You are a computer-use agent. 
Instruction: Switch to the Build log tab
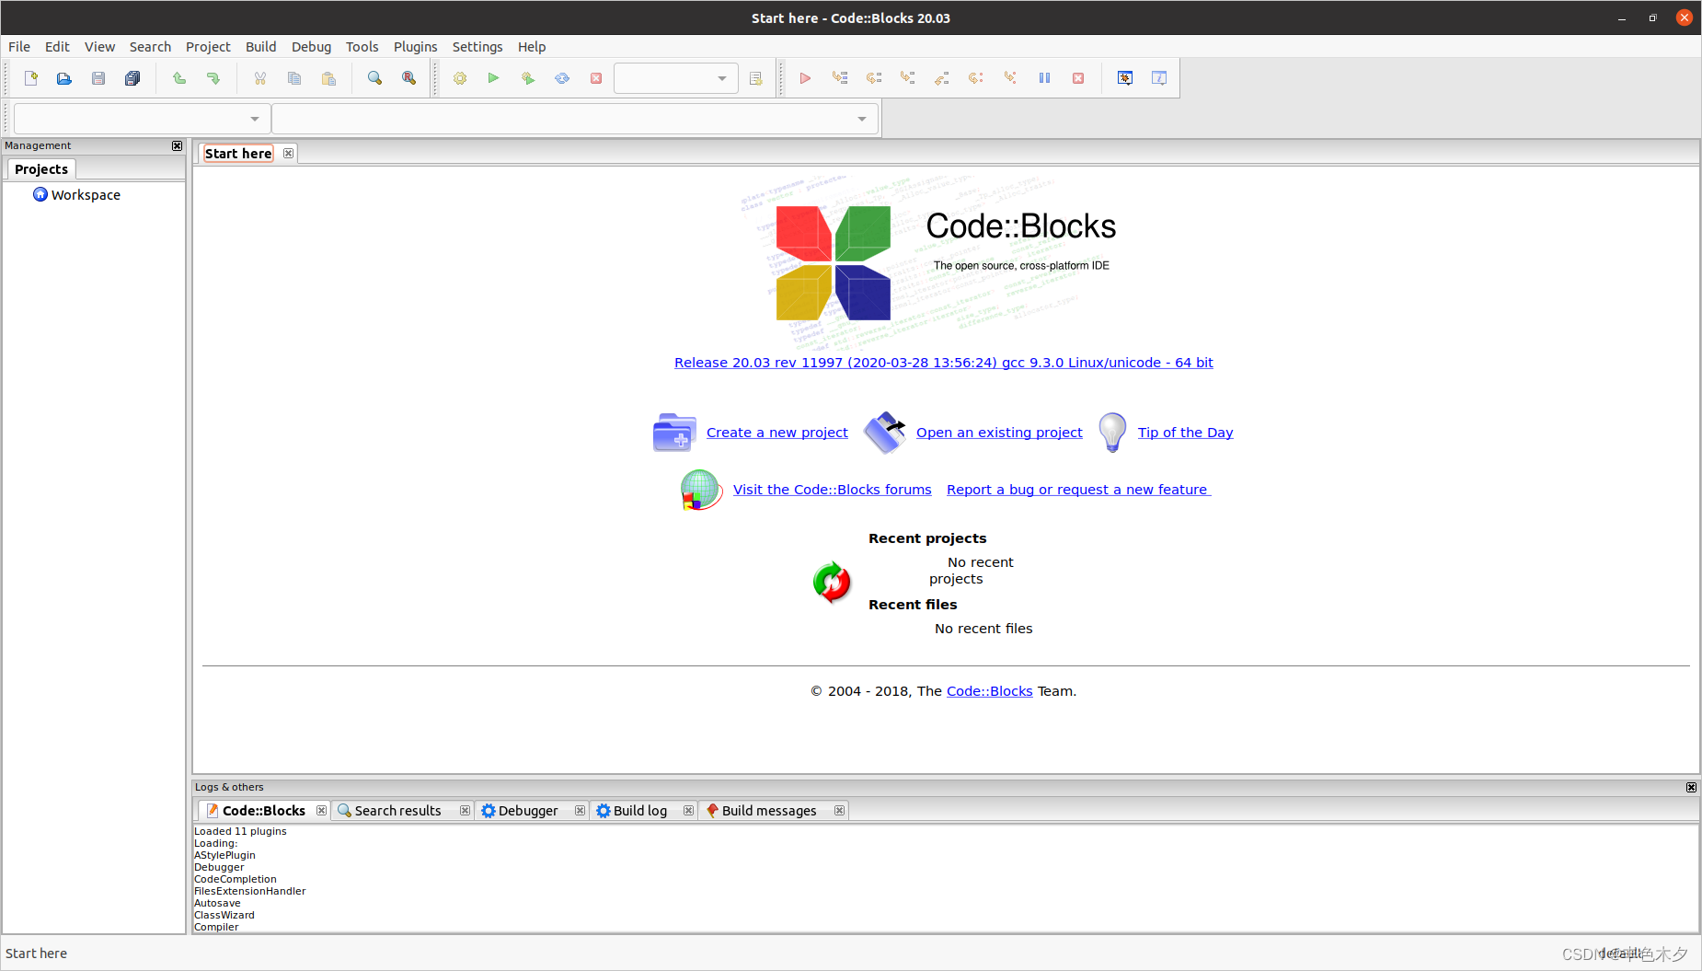point(639,811)
